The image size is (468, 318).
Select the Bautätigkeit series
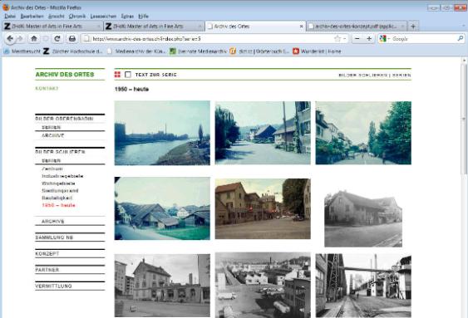pos(57,198)
